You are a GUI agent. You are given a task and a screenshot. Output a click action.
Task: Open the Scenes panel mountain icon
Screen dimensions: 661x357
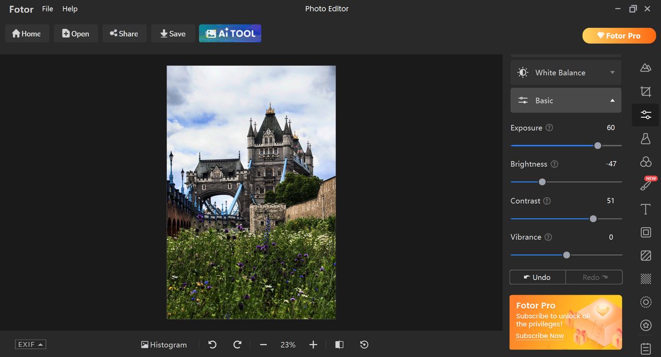tap(646, 68)
